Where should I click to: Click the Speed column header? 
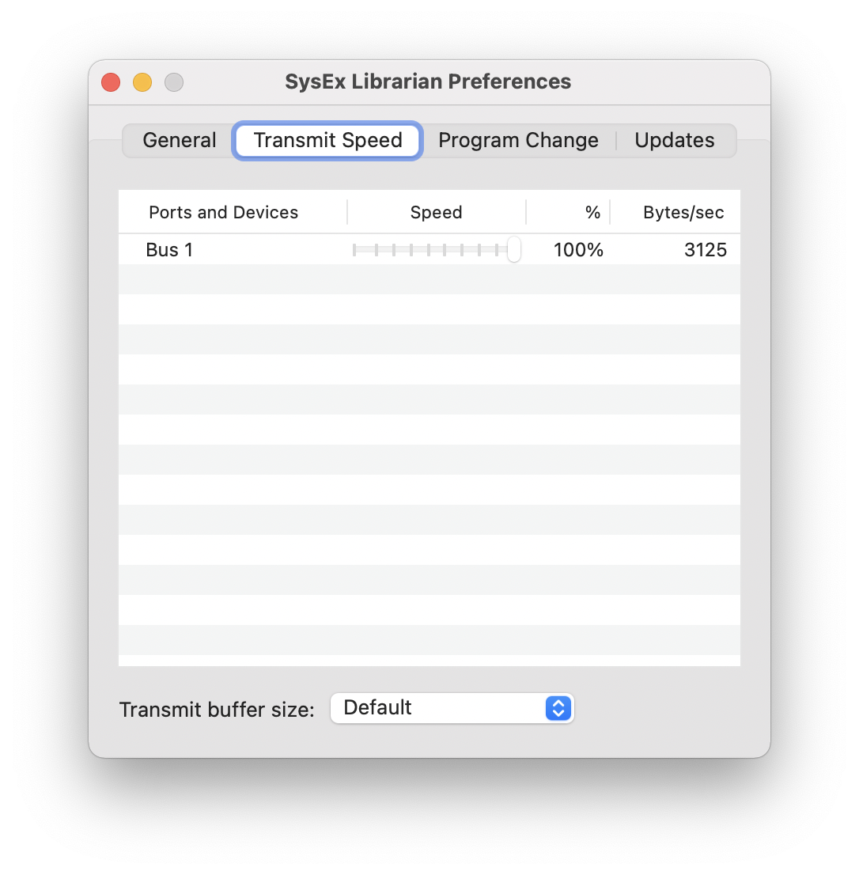(436, 212)
